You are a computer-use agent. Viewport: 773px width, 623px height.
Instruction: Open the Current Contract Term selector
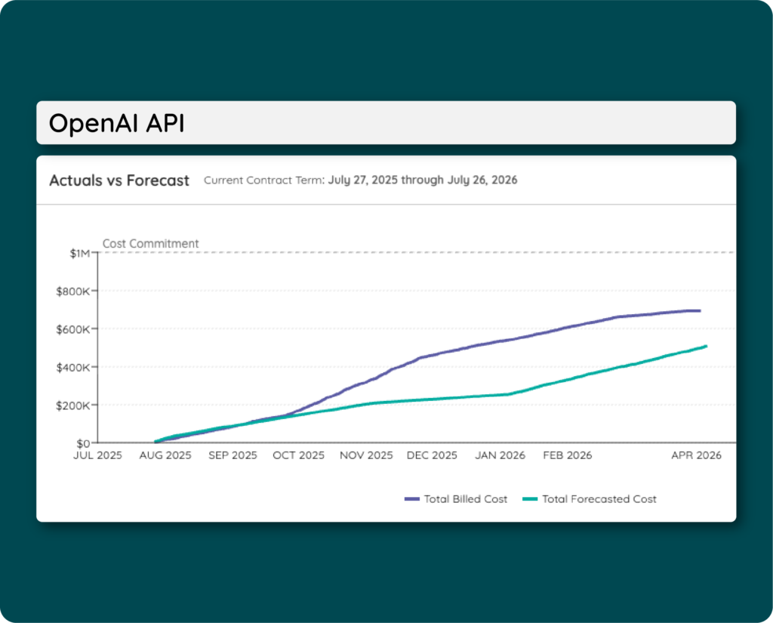tap(360, 180)
